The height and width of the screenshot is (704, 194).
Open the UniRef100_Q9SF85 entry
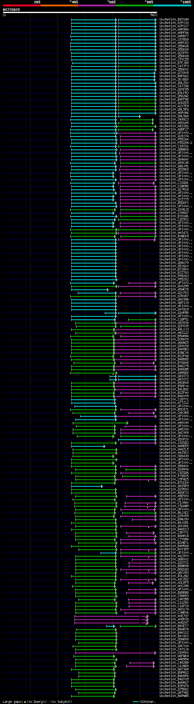pyautogui.click(x=174, y=89)
